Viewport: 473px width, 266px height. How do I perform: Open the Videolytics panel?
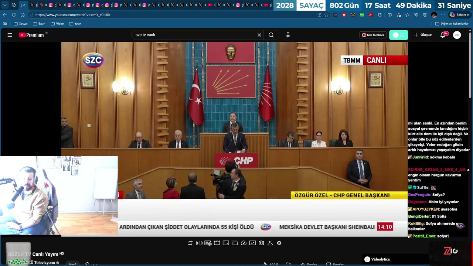[377, 259]
